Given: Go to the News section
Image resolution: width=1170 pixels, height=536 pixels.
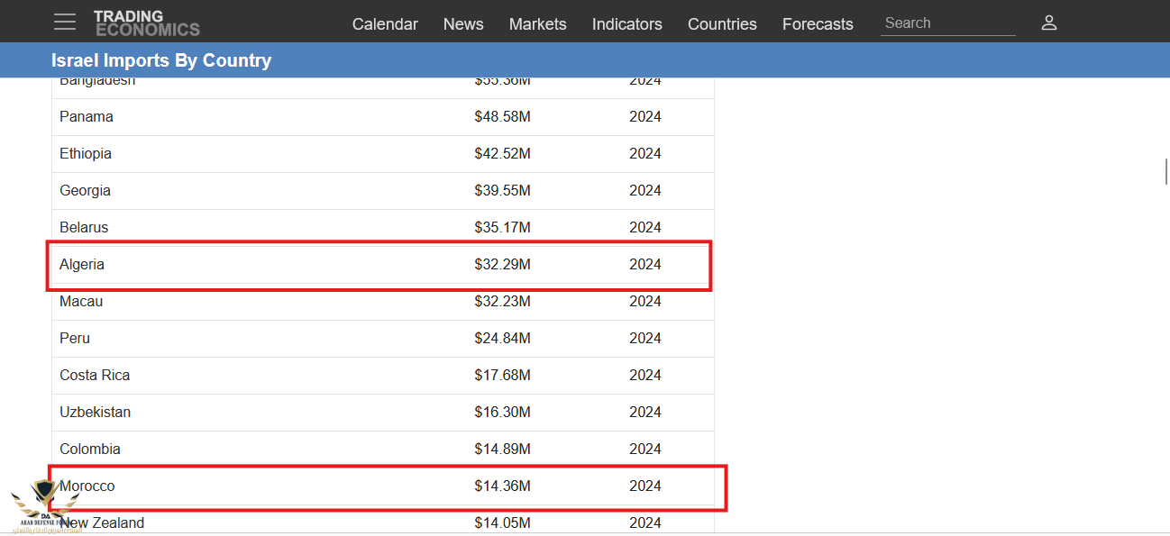Looking at the screenshot, I should (463, 24).
